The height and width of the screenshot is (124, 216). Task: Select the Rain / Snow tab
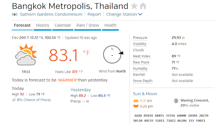click(88, 25)
